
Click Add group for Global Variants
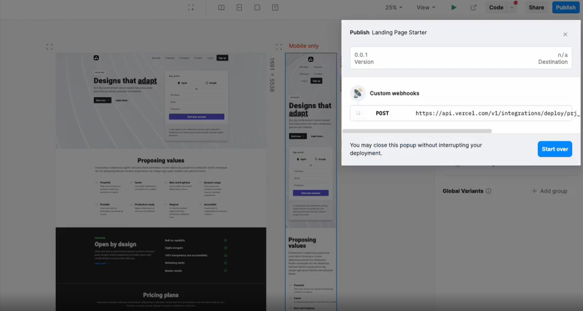pos(549,191)
